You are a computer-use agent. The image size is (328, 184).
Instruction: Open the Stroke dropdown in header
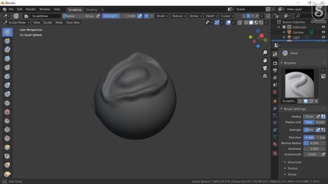tap(195, 16)
